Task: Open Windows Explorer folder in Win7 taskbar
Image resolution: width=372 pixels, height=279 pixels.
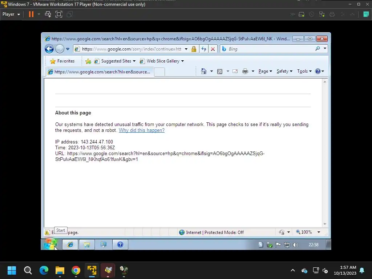Action: click(x=86, y=244)
